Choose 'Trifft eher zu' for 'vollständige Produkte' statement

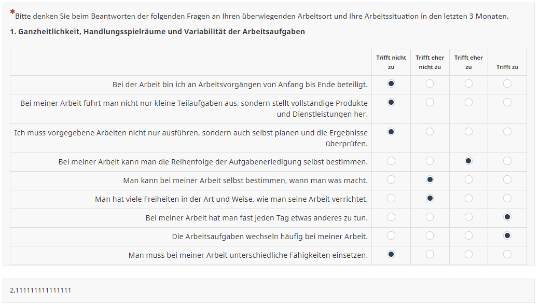[468, 103]
